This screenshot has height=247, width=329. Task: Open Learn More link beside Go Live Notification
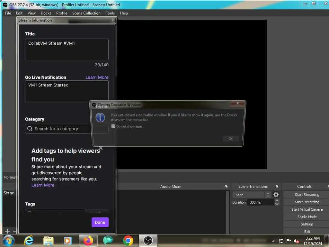pos(97,77)
